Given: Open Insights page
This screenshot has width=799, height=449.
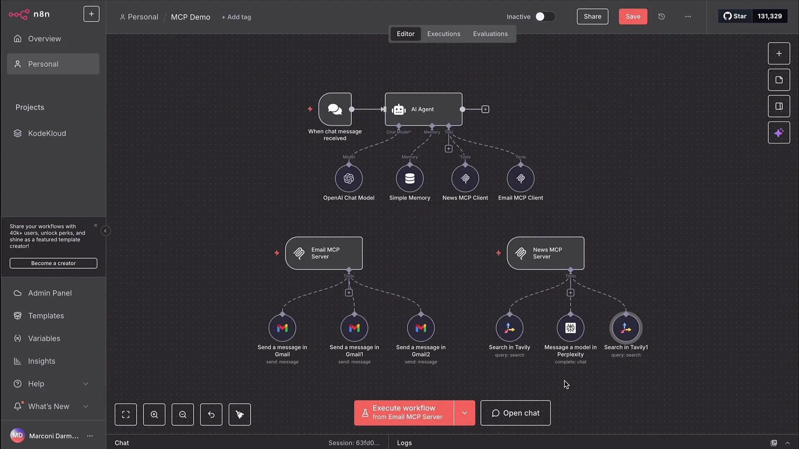Looking at the screenshot, I should [53, 361].
